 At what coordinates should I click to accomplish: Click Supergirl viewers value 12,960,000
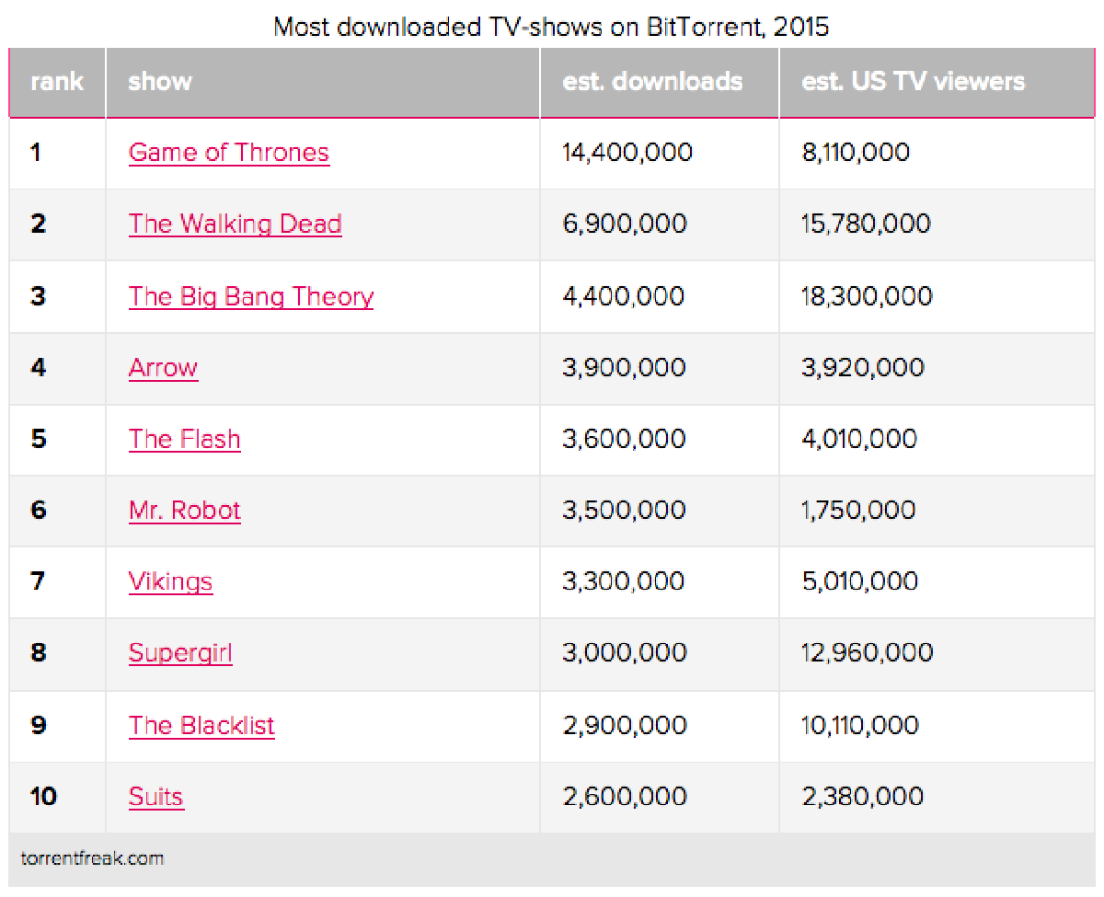868,653
